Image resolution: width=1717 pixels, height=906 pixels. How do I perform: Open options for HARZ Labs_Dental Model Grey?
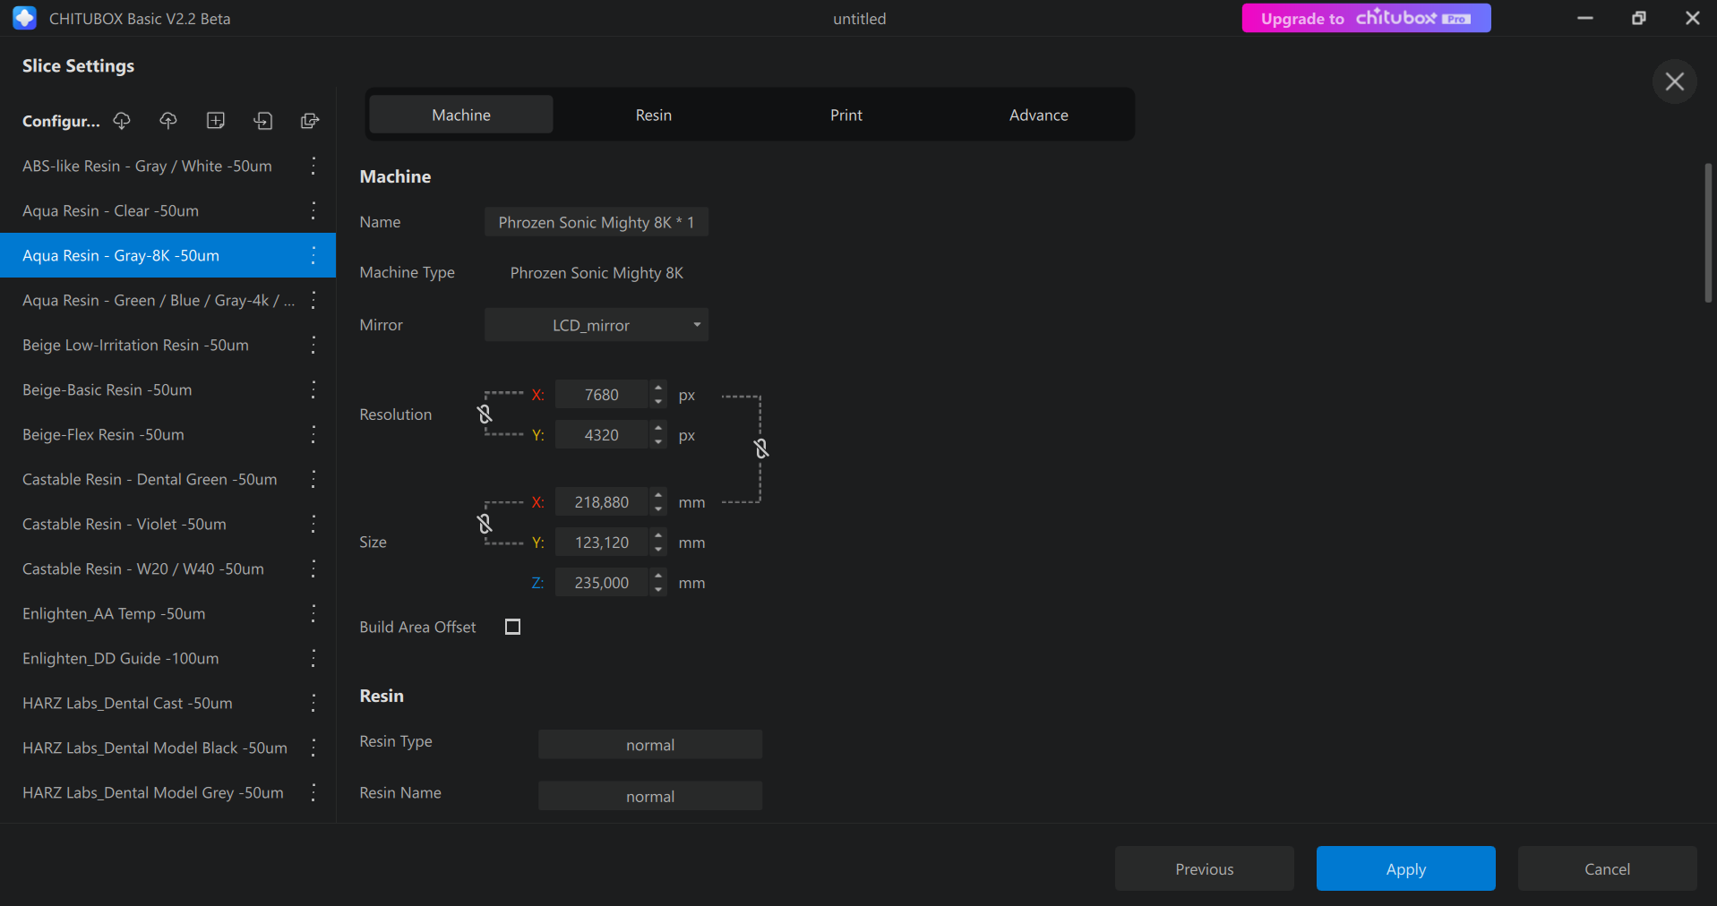tap(313, 792)
